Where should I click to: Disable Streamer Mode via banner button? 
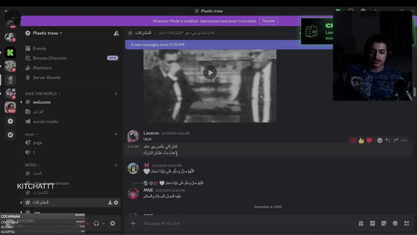coord(268,21)
